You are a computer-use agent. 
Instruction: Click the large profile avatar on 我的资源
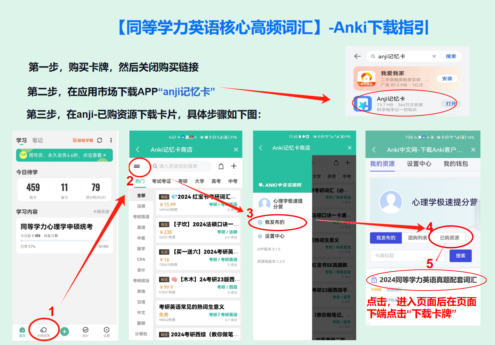point(391,202)
